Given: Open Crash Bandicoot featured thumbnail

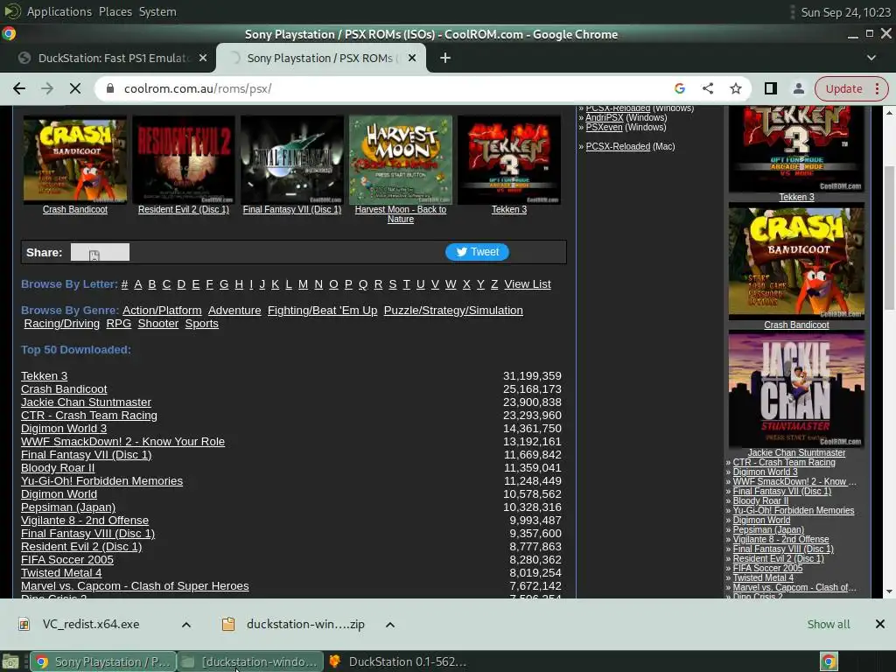Looking at the screenshot, I should tap(75, 160).
